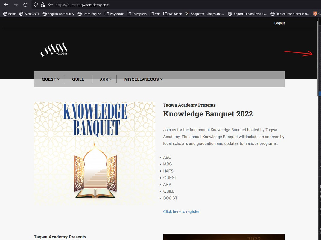Open the Physcode bookmark folder

[x=114, y=14]
